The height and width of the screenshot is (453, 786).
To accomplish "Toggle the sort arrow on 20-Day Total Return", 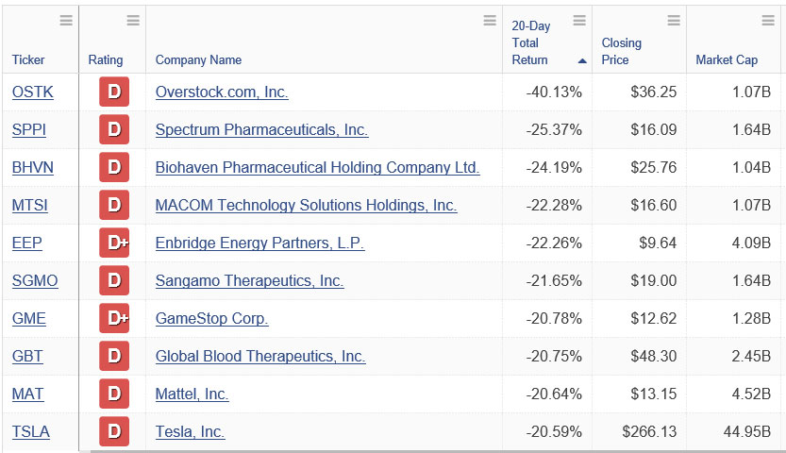I will click(x=582, y=61).
